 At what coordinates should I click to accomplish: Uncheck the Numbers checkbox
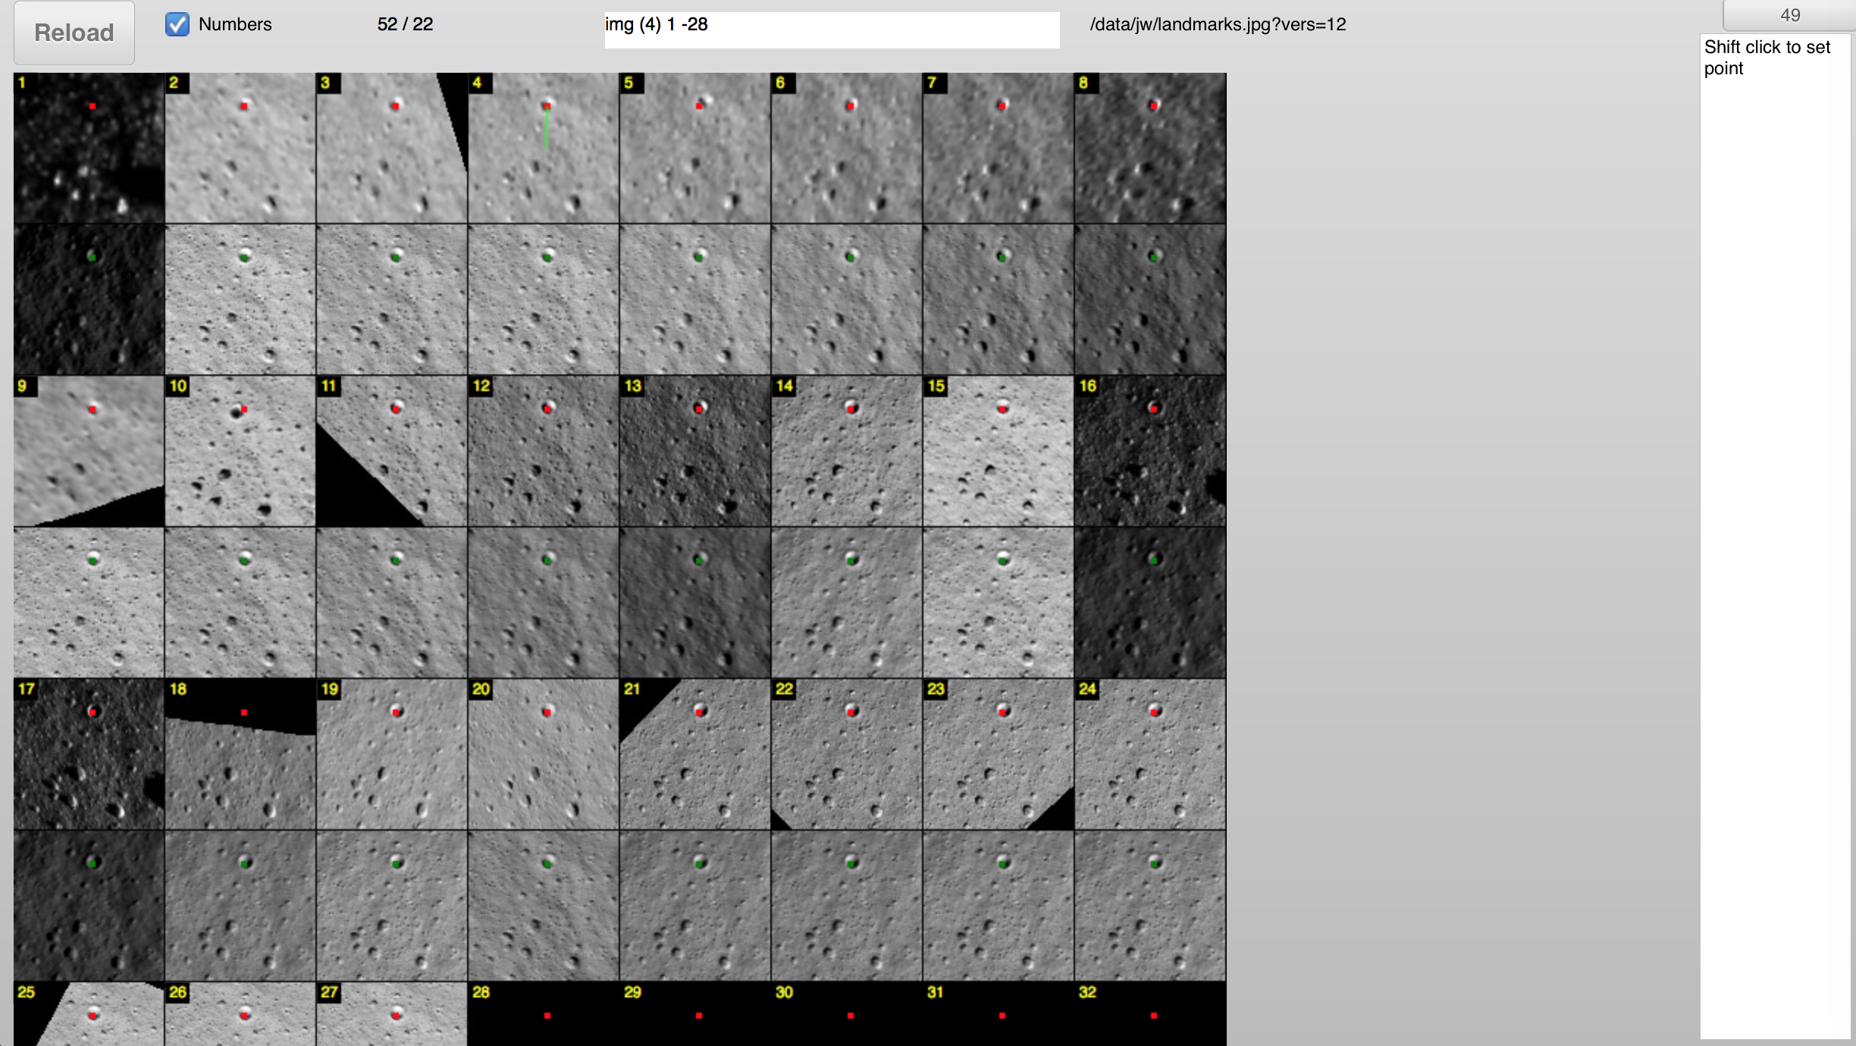(177, 24)
